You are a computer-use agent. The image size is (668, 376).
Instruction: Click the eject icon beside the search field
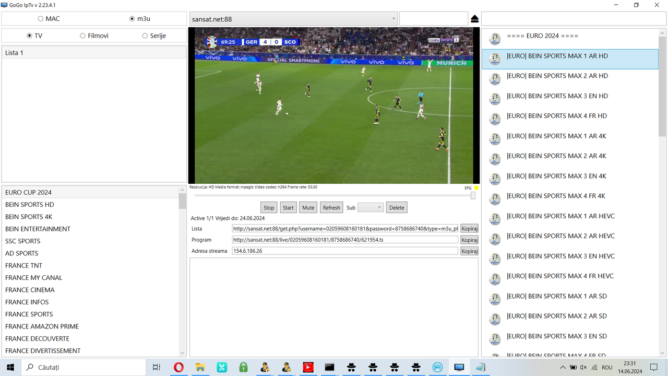click(x=474, y=19)
